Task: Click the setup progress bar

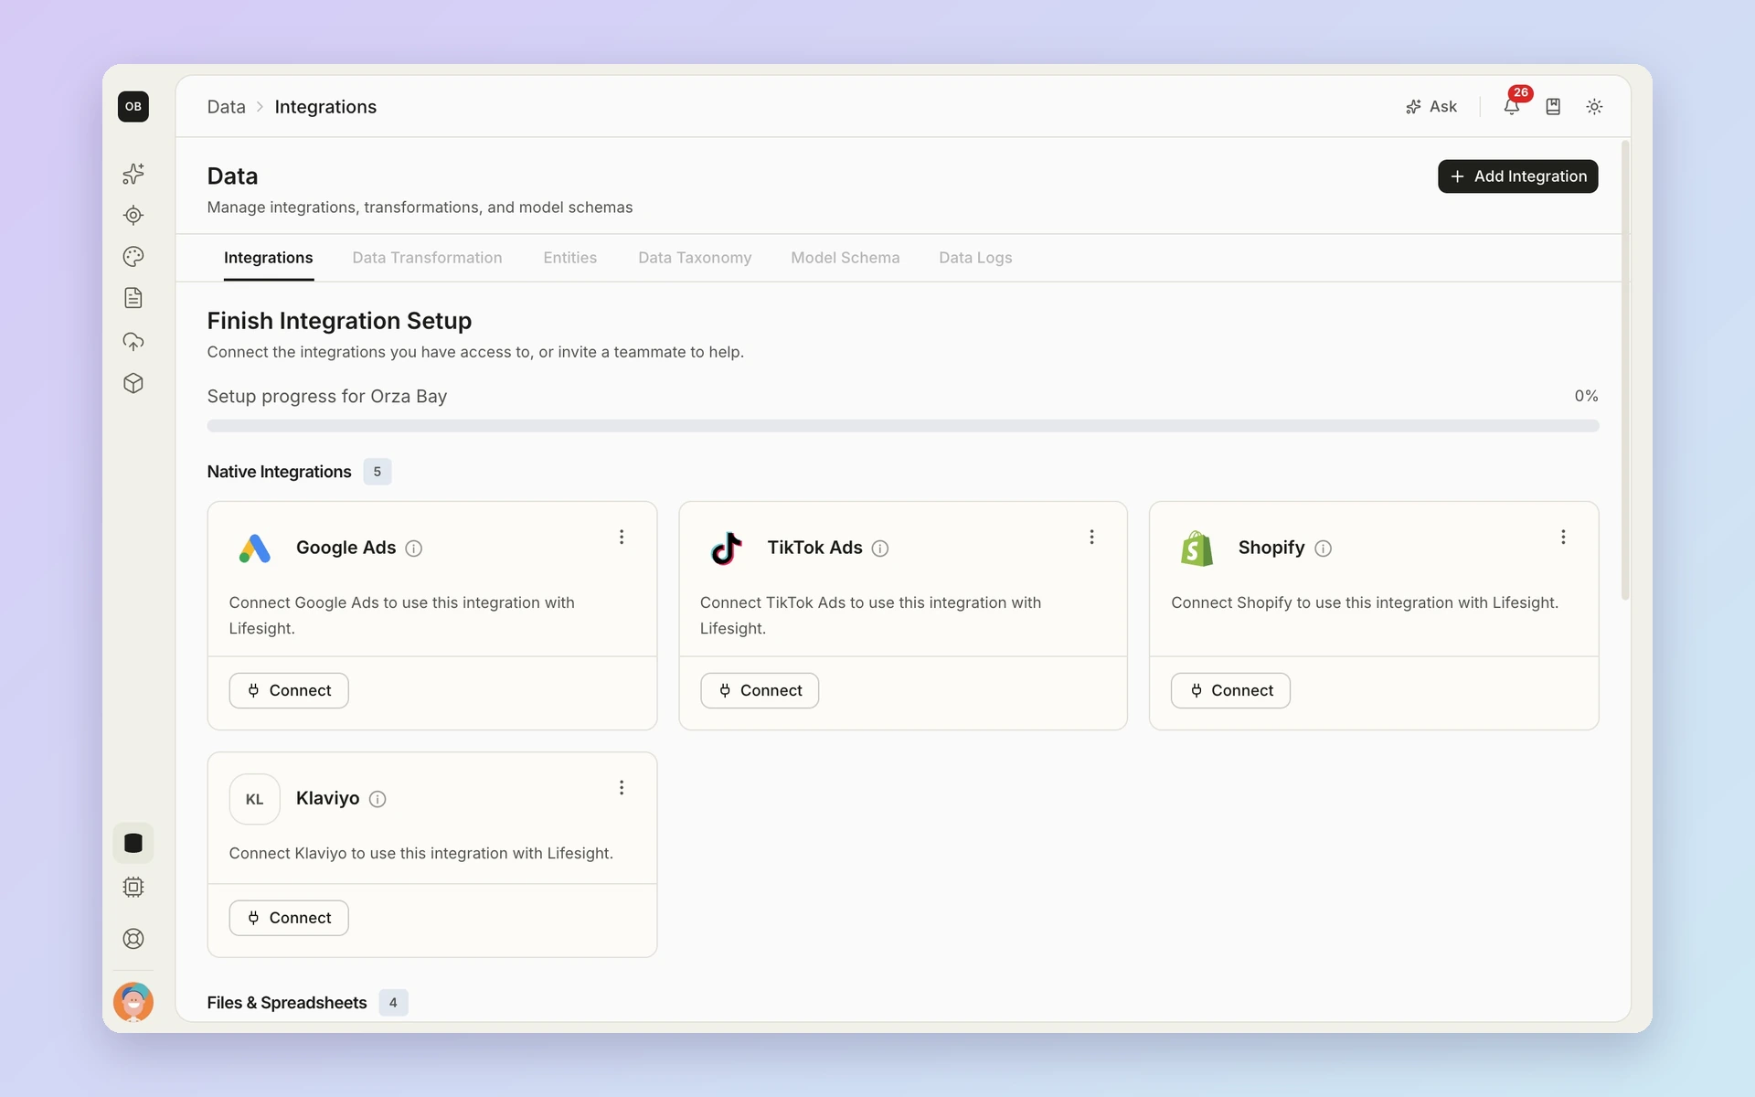Action: coord(903,426)
